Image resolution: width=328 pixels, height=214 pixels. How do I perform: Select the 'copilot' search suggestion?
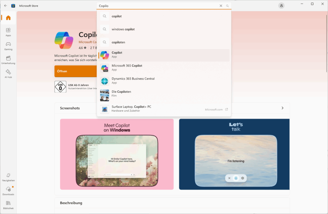164,16
